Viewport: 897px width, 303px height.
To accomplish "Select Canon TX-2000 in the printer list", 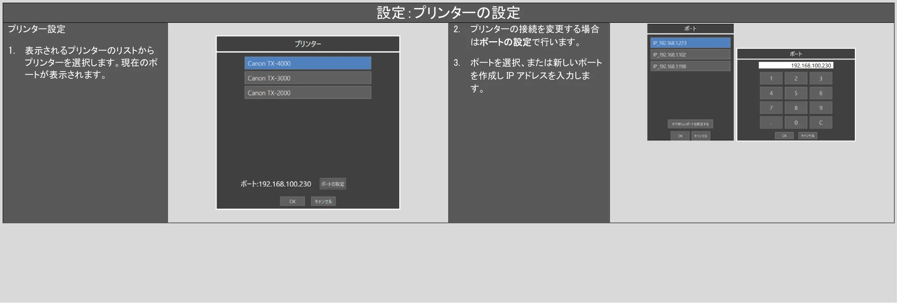I will pyautogui.click(x=308, y=93).
